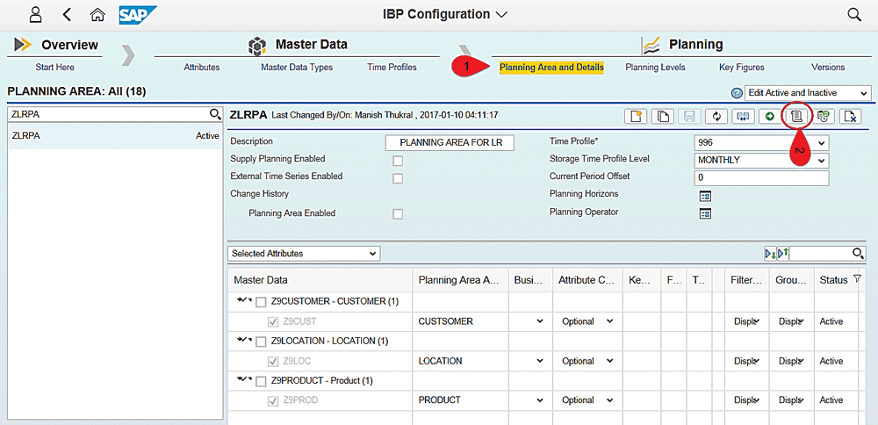Image resolution: width=878 pixels, height=425 pixels.
Task: Open the home page icon
Action: tap(97, 14)
